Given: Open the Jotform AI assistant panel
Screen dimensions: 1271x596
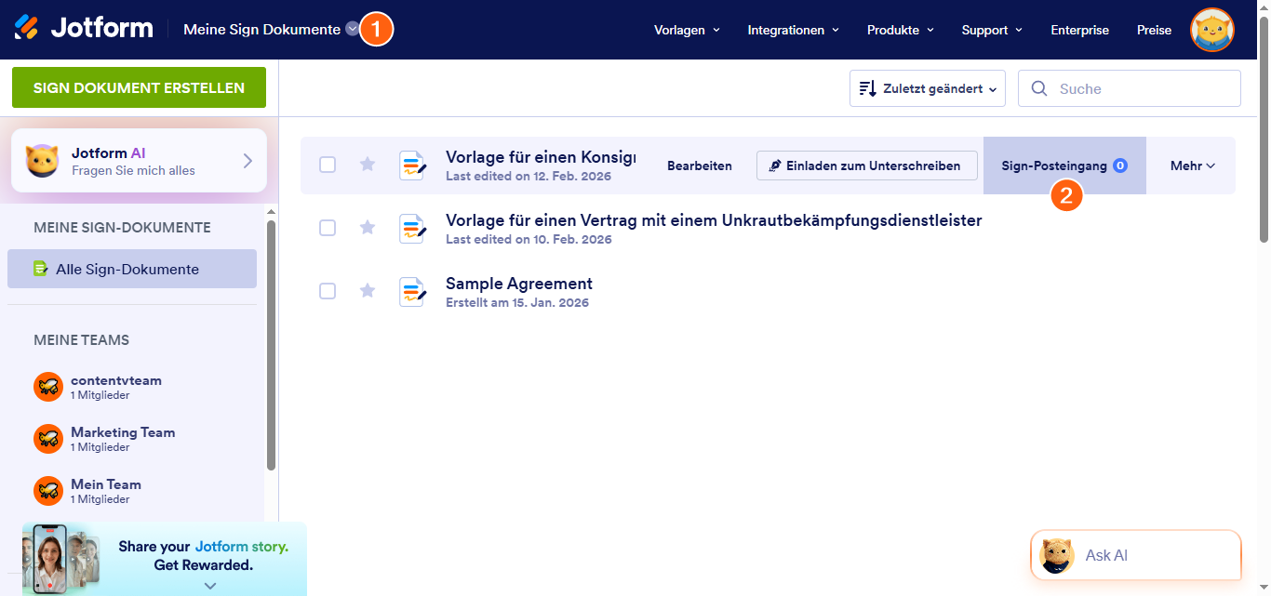Looking at the screenshot, I should 138,160.
